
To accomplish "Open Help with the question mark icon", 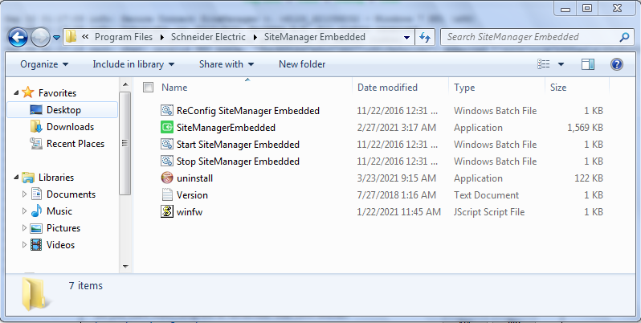I will [x=616, y=64].
